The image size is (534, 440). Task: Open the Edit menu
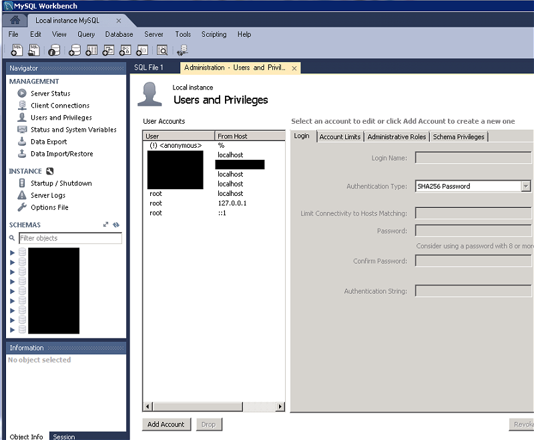point(35,35)
